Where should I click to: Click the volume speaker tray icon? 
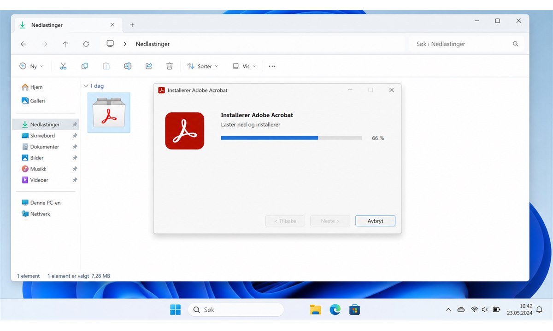[485, 310]
